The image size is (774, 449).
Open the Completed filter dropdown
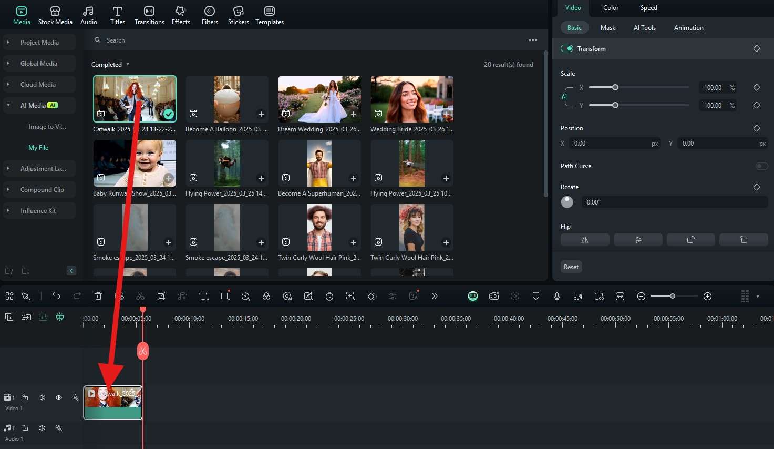[x=110, y=65]
